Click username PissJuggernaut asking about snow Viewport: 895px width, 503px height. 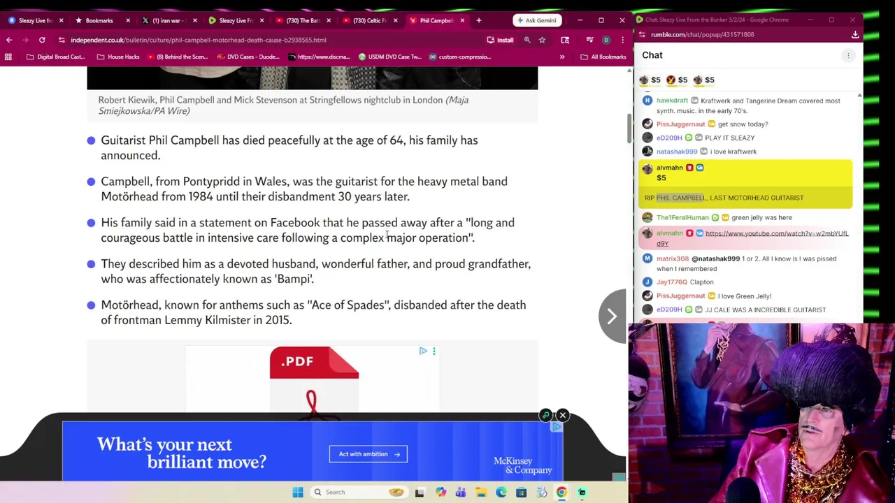(680, 124)
